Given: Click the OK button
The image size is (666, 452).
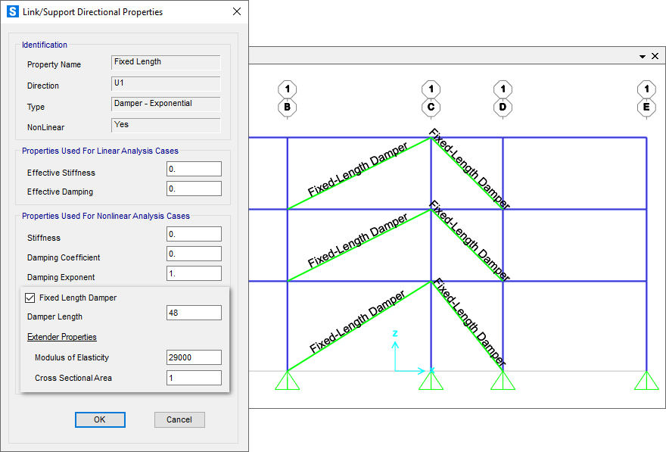Looking at the screenshot, I should point(100,419).
